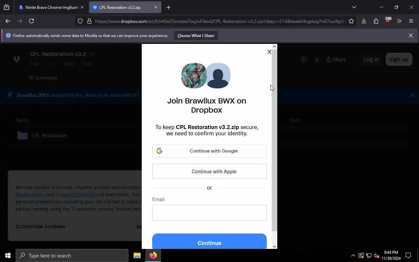Open Windows Start menu
419x262 pixels.
(8, 255)
